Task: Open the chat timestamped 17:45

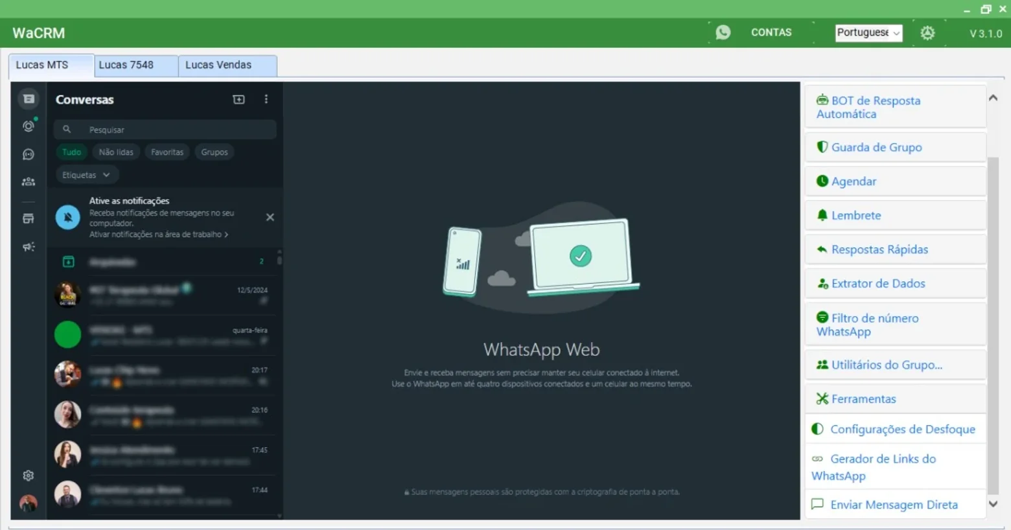Action: point(165,455)
